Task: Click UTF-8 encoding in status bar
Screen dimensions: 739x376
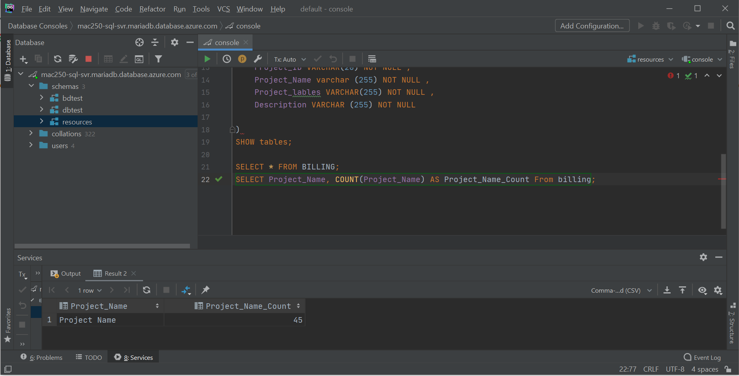Action: [x=675, y=369]
